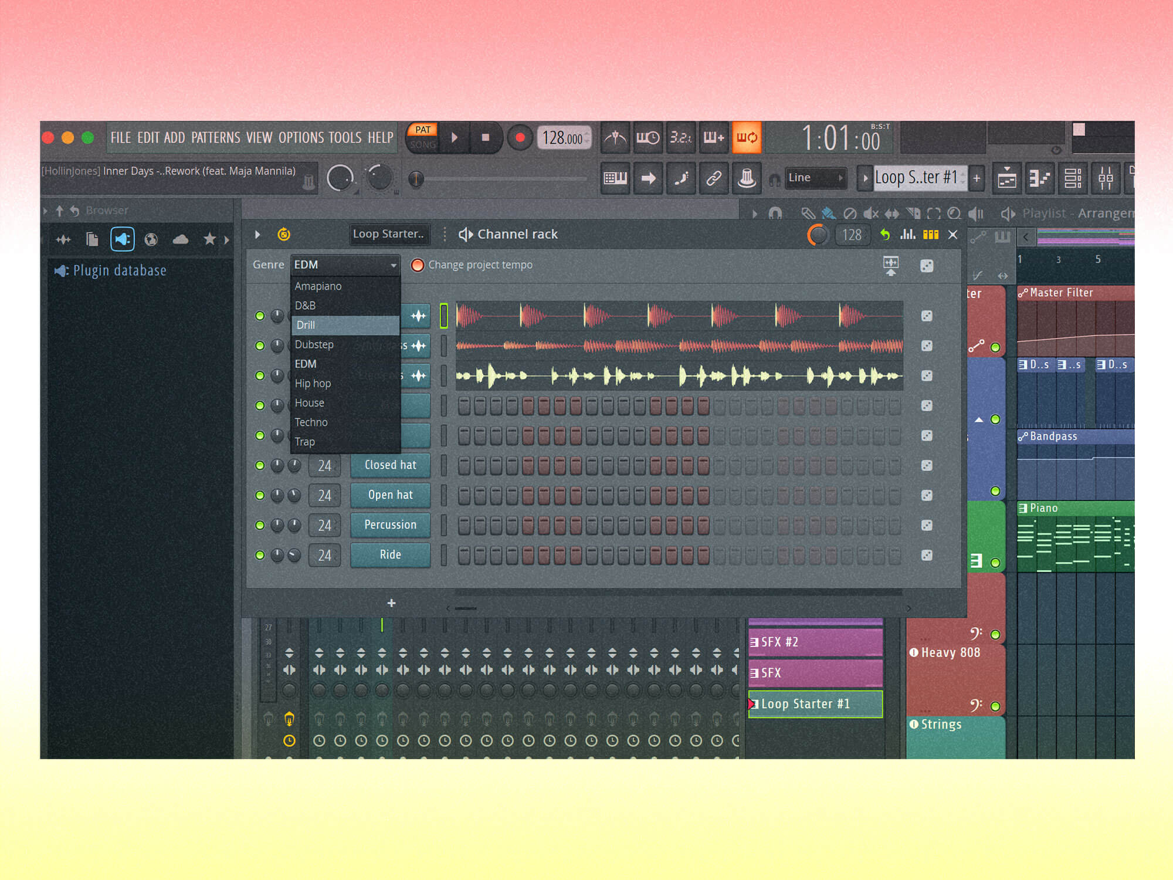Randomize the Closed hat row dice icon

(927, 465)
